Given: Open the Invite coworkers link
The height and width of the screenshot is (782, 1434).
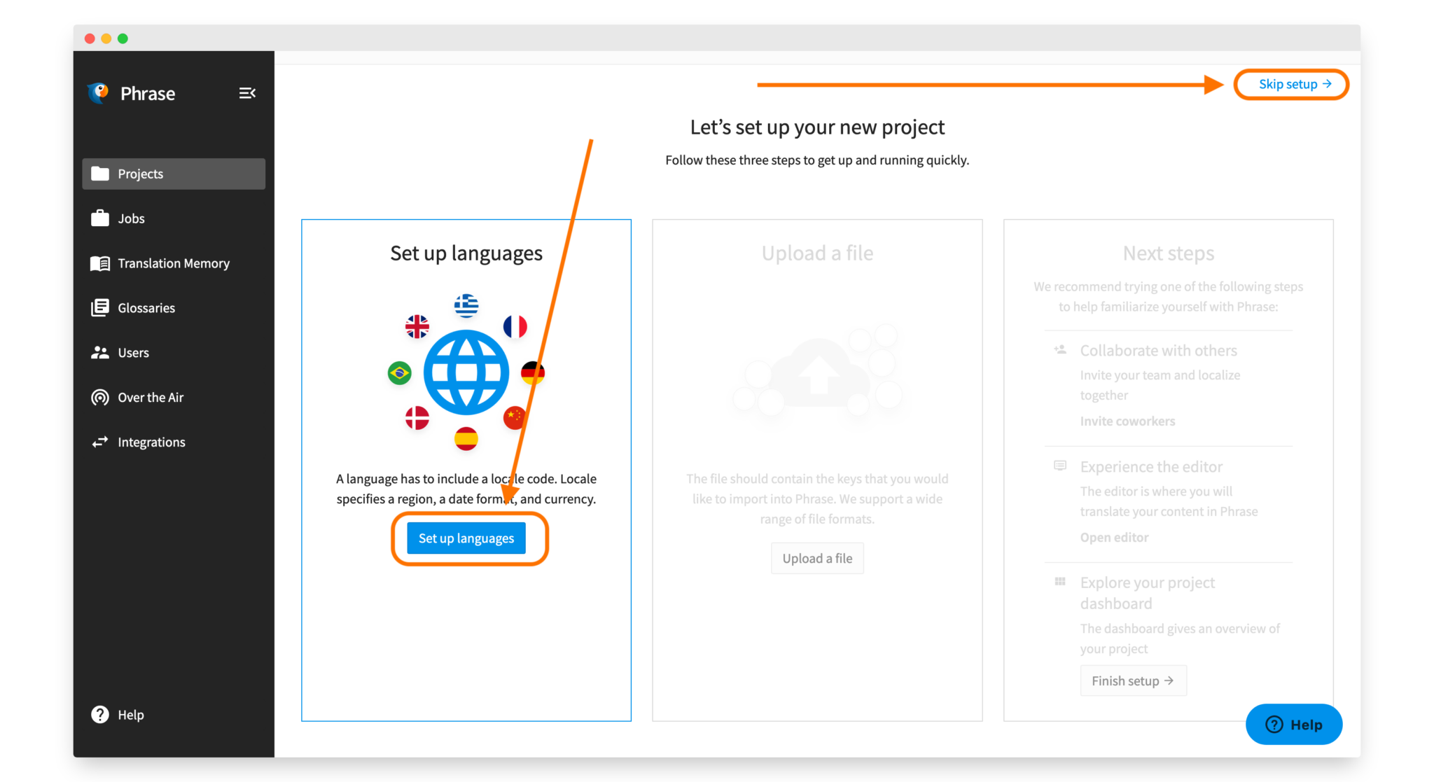Looking at the screenshot, I should [1127, 421].
